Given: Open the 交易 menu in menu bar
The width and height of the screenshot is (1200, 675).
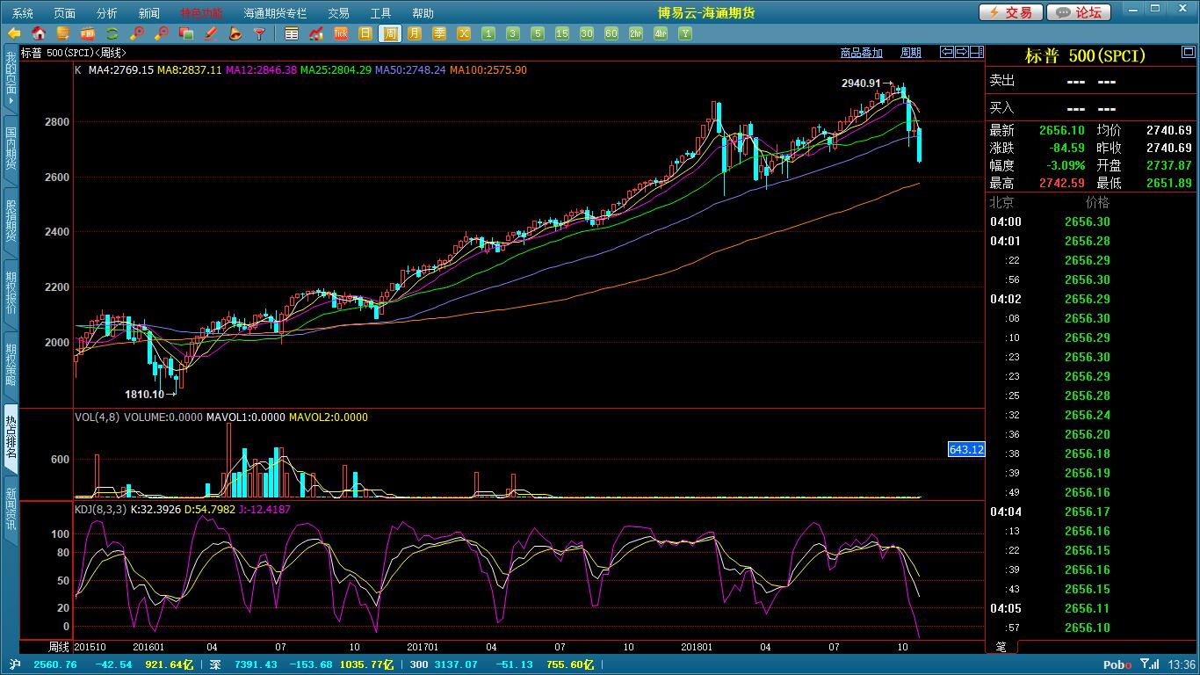Looking at the screenshot, I should click(x=338, y=13).
